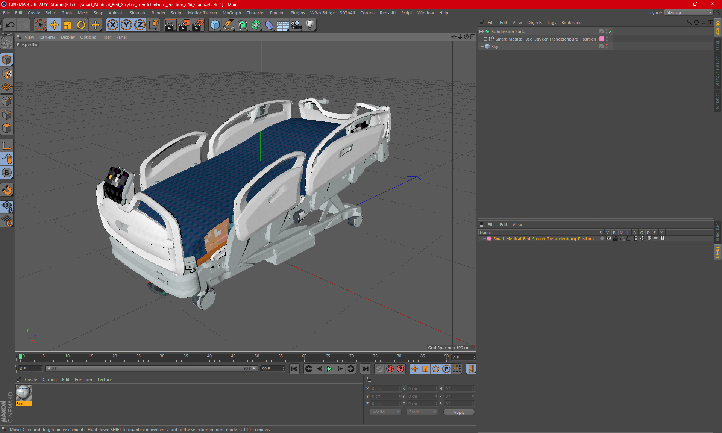Open the material manager Texture menu
Screen dimensions: 722x433
click(104, 380)
